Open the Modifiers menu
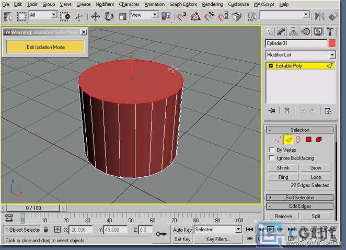The height and width of the screenshot is (250, 346). tap(105, 4)
